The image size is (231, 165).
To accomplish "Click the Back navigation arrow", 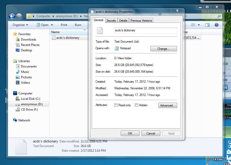I will (12, 16).
